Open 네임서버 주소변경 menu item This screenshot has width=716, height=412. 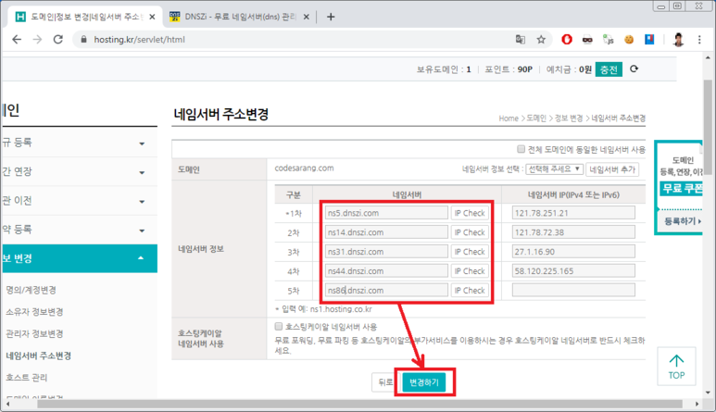pos(38,356)
